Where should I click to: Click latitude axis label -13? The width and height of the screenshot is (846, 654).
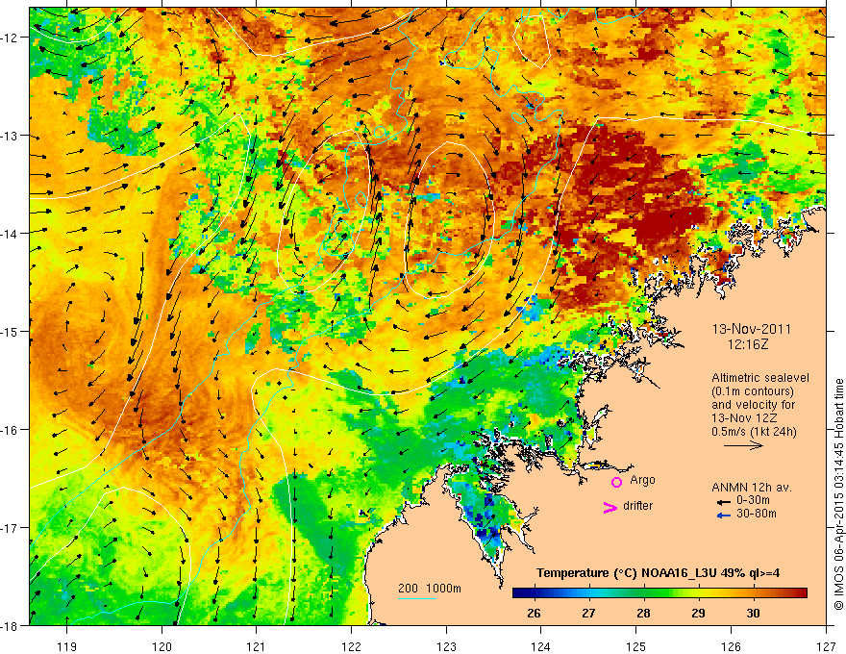tap(11, 136)
